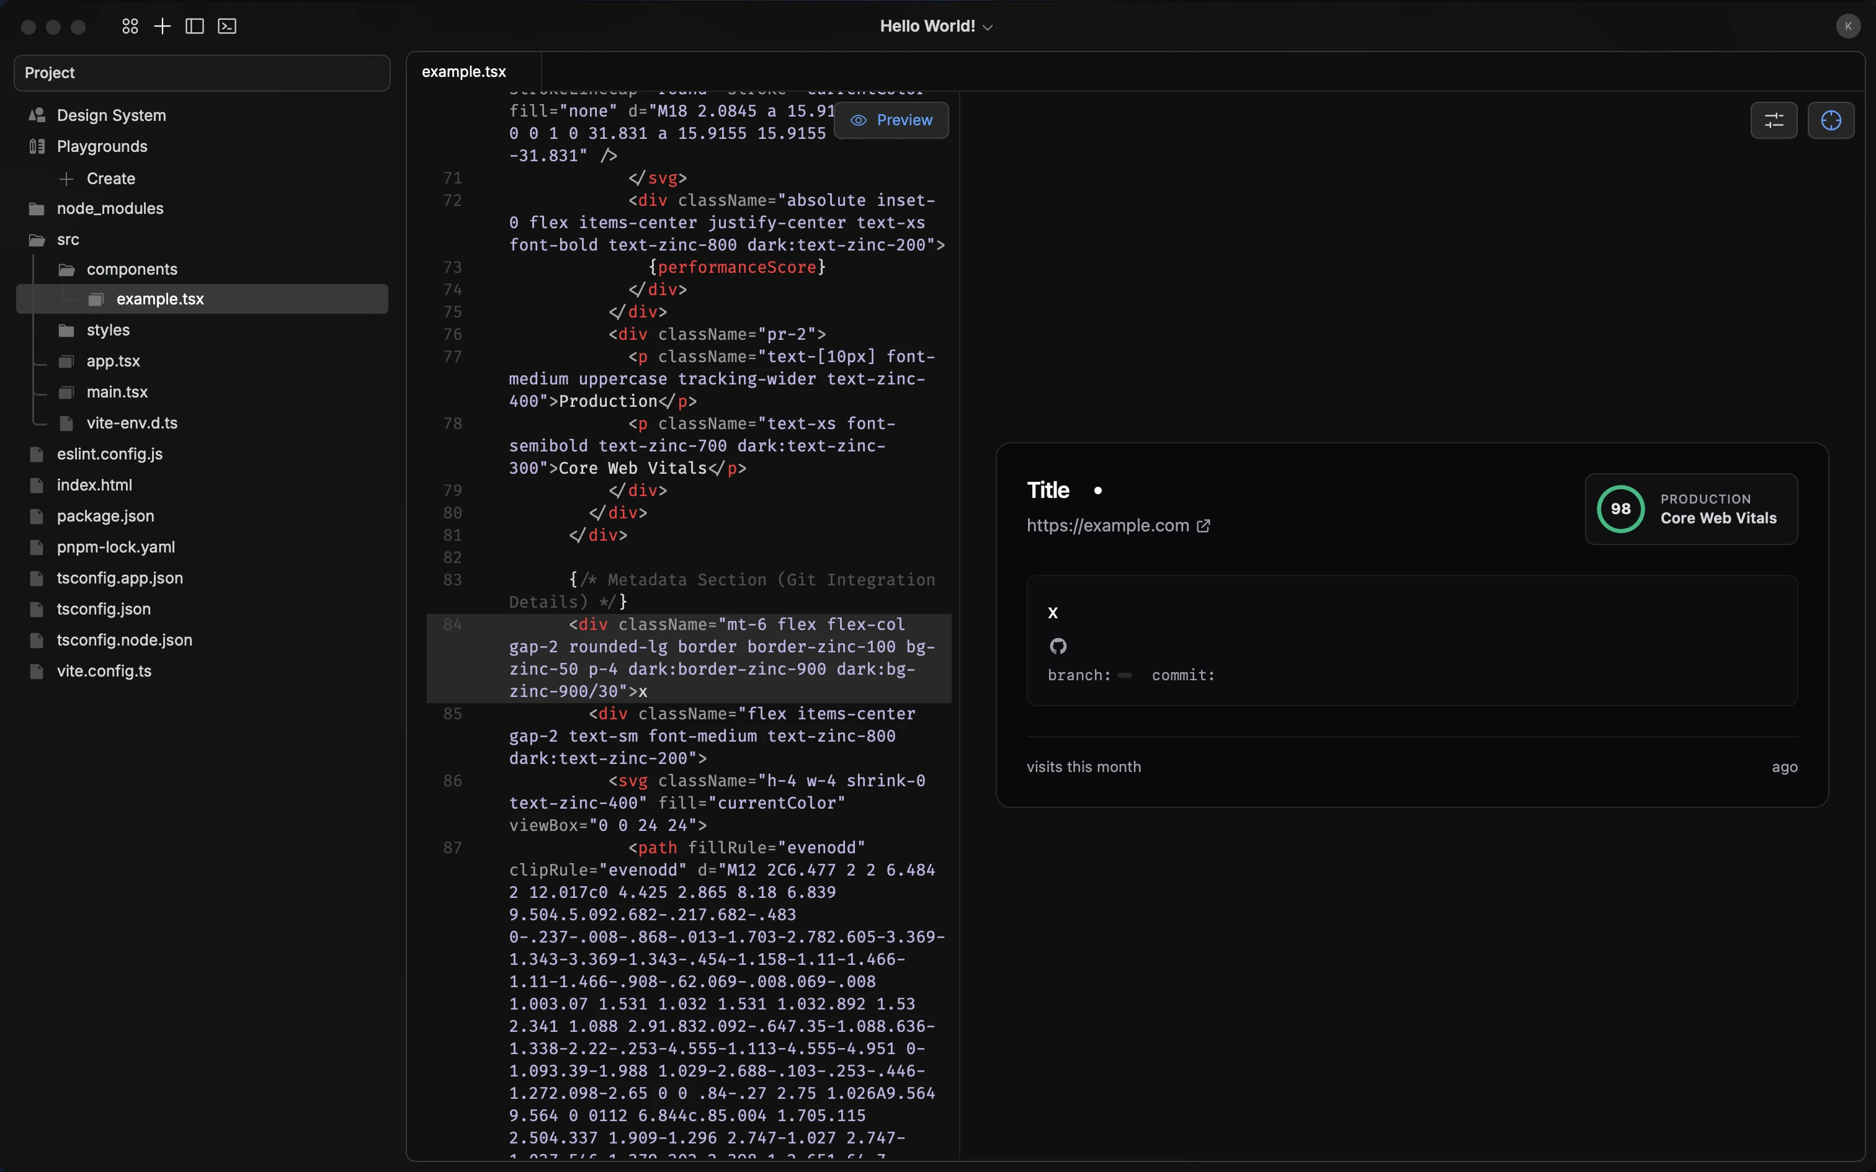
Task: Open the terminal icon in title bar
Action: (227, 26)
